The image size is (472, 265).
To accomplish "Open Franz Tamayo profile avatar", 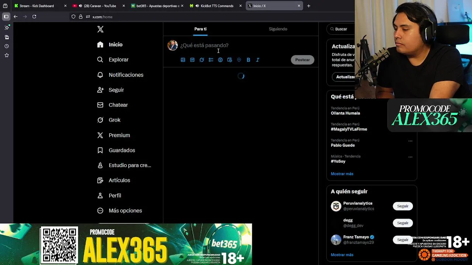I will coord(336,240).
